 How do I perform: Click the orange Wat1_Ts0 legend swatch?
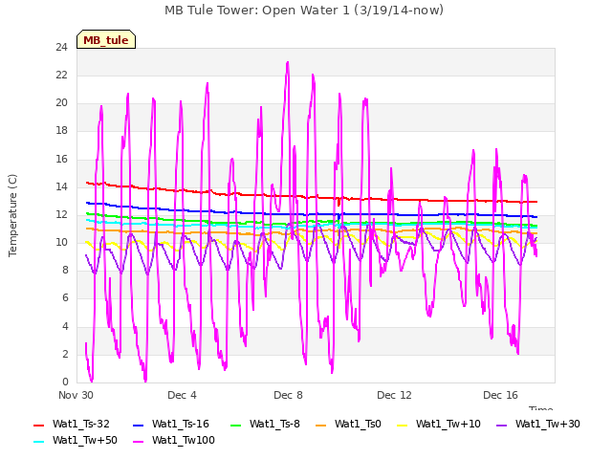click(321, 425)
